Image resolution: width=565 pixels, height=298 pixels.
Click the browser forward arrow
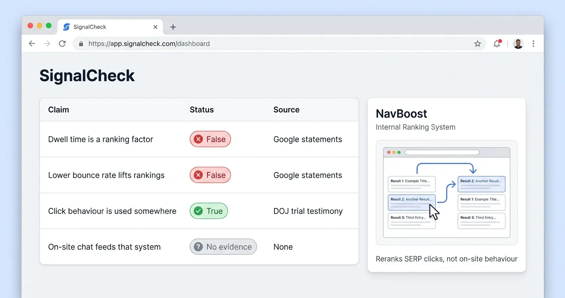pos(47,44)
